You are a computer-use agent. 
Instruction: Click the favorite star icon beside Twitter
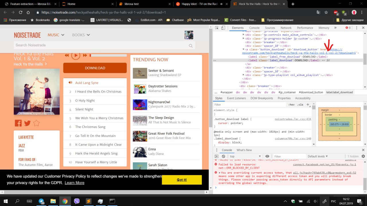pyautogui.click(x=36, y=123)
